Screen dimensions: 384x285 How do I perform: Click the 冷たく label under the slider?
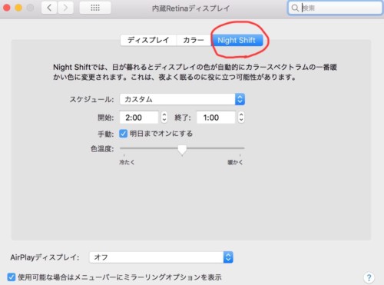tap(127, 162)
